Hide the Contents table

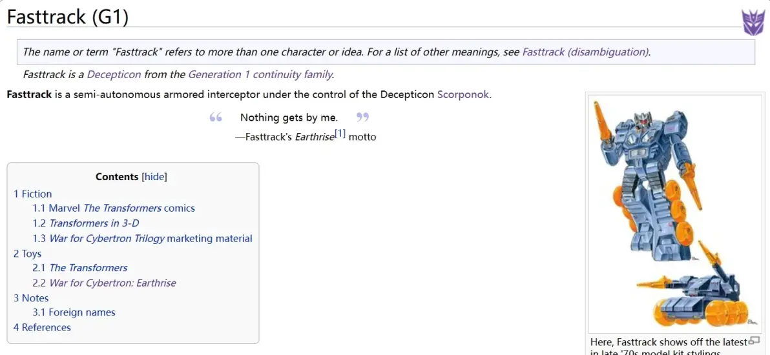point(154,177)
